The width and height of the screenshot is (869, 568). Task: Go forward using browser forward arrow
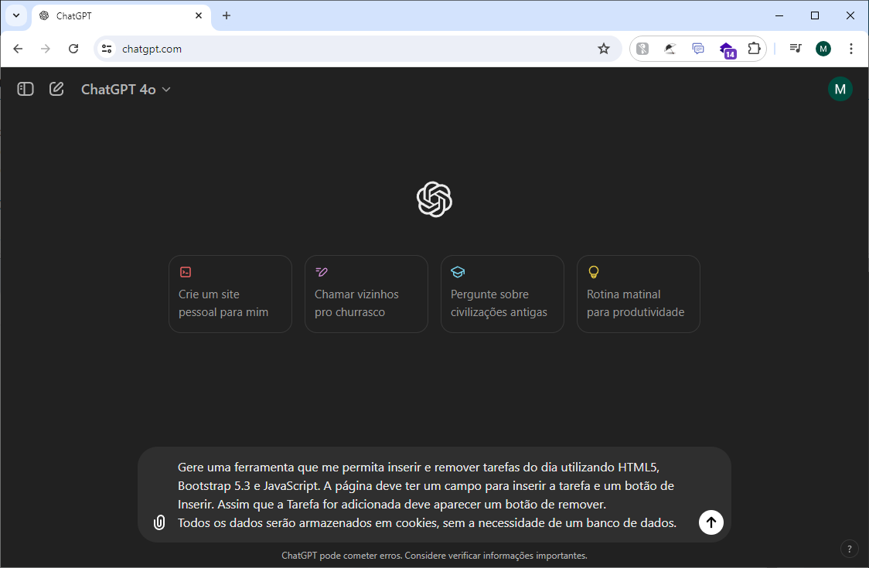tap(46, 49)
